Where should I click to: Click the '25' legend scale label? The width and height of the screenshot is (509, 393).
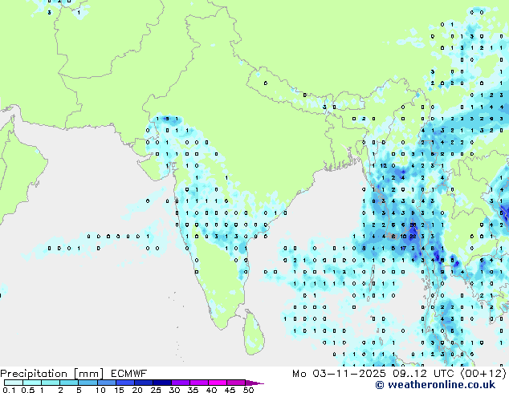[156, 390]
